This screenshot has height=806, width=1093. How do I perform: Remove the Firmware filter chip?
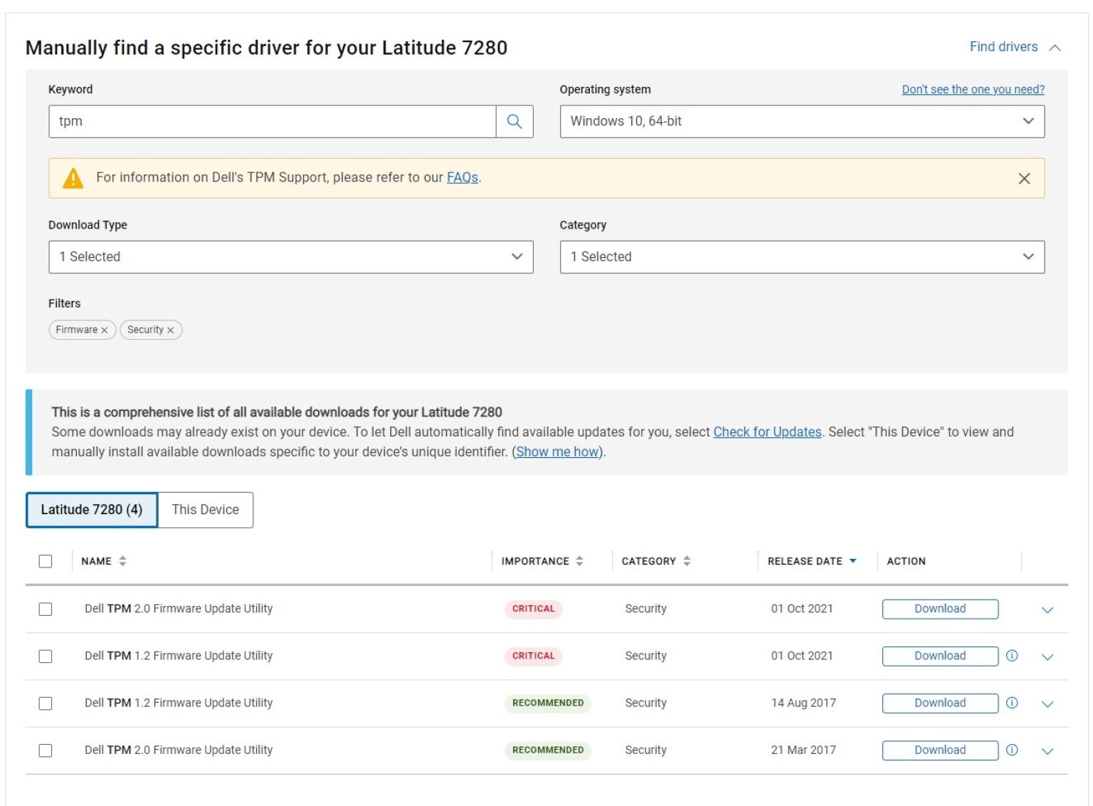[105, 330]
